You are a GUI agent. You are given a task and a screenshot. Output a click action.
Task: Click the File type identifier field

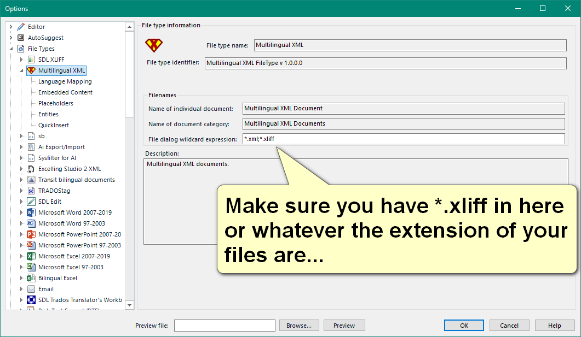tap(386, 63)
